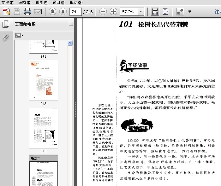
Task: Open the 视图 (View) menu
Action: (42, 3)
